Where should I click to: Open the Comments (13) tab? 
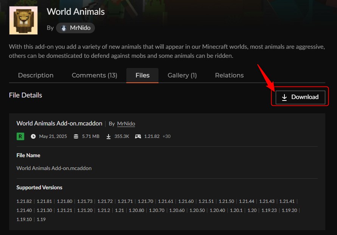coord(94,75)
